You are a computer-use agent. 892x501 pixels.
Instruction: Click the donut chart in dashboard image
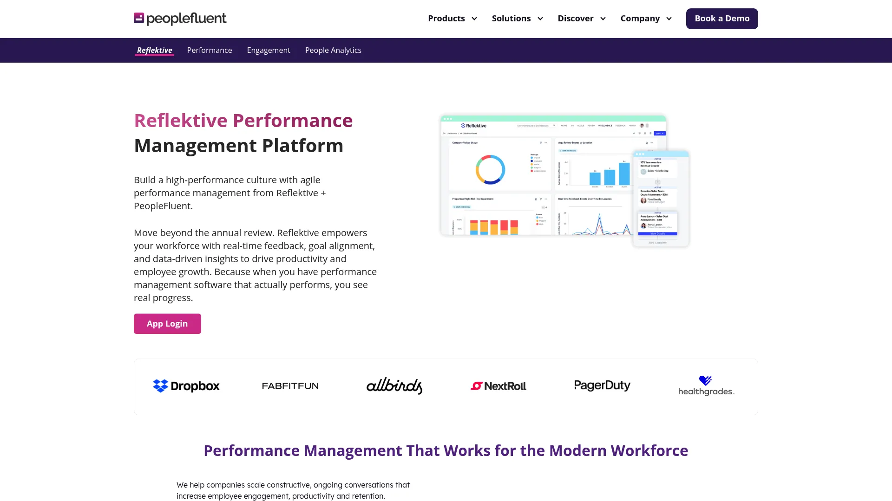pos(490,170)
